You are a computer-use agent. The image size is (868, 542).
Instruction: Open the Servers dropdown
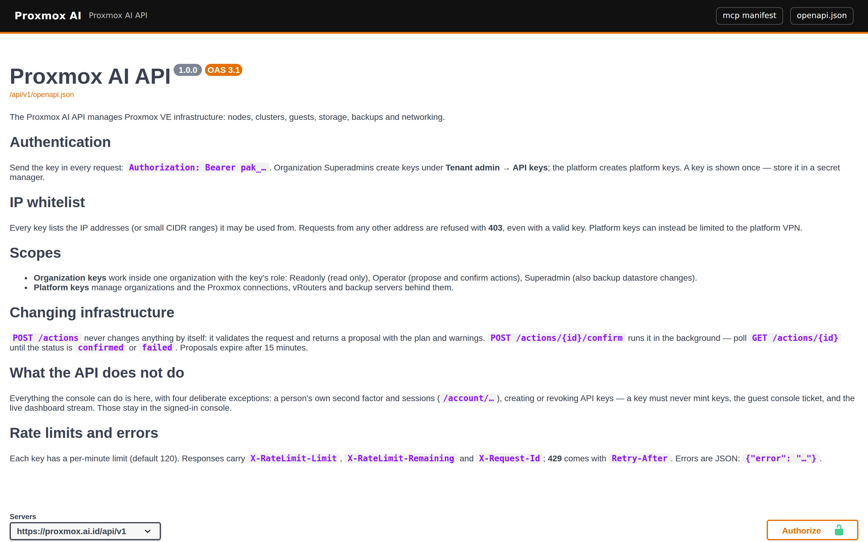(x=85, y=531)
